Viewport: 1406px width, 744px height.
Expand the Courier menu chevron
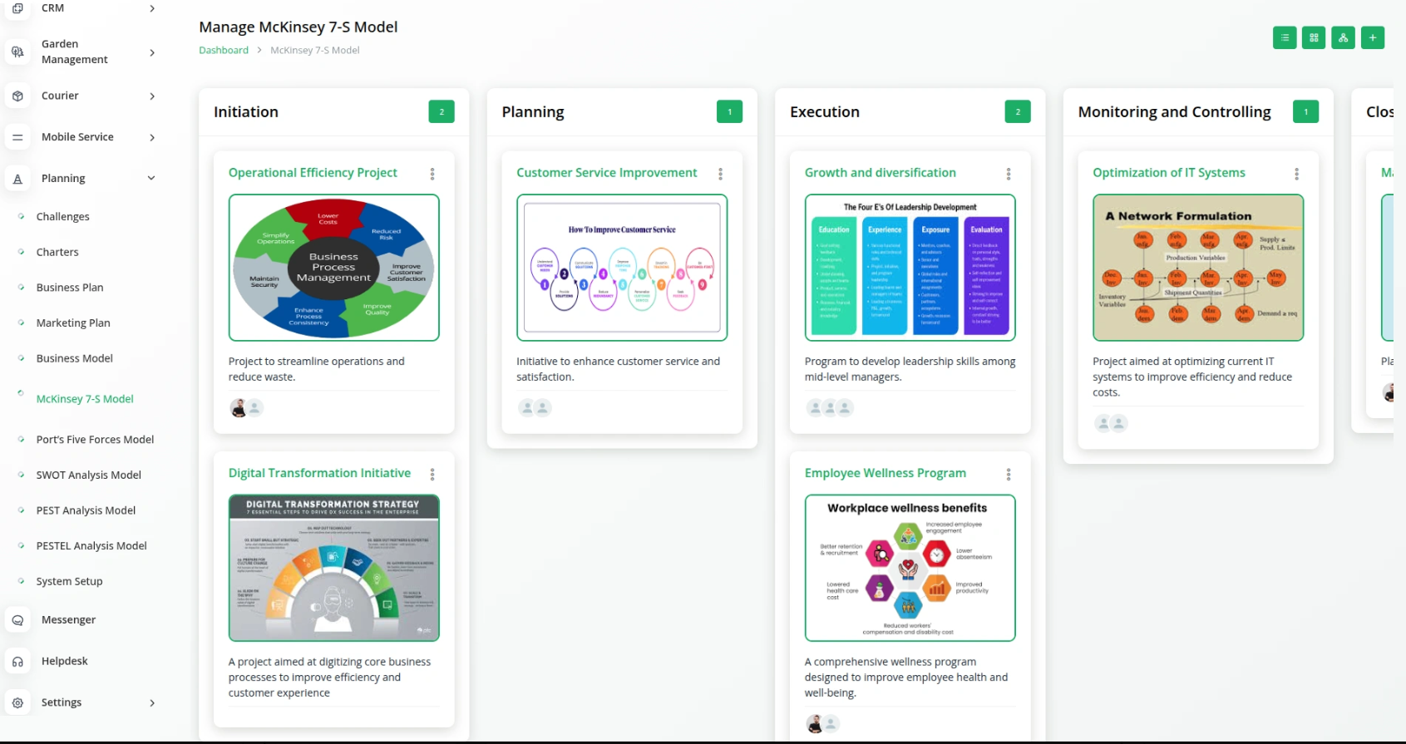click(x=152, y=96)
